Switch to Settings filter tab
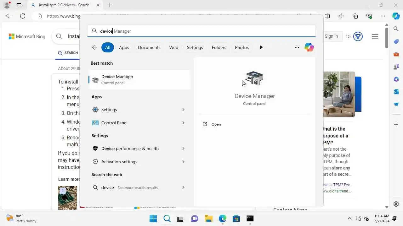 coord(195,47)
